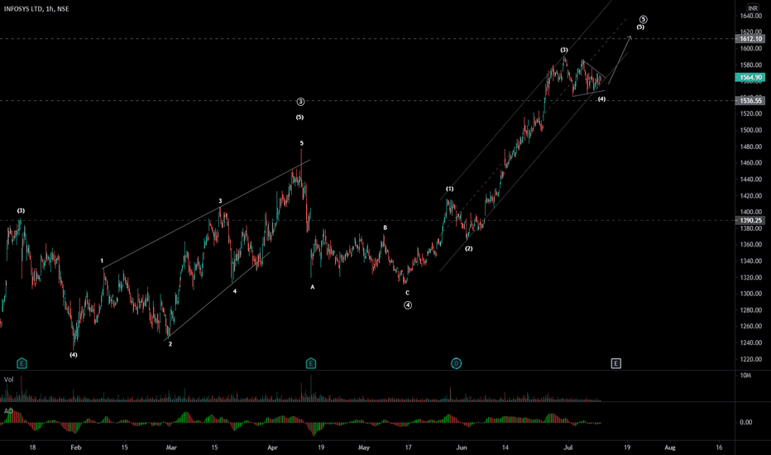This screenshot has width=771, height=455.
Task: Click the wave (2) label
Action: pyautogui.click(x=468, y=248)
